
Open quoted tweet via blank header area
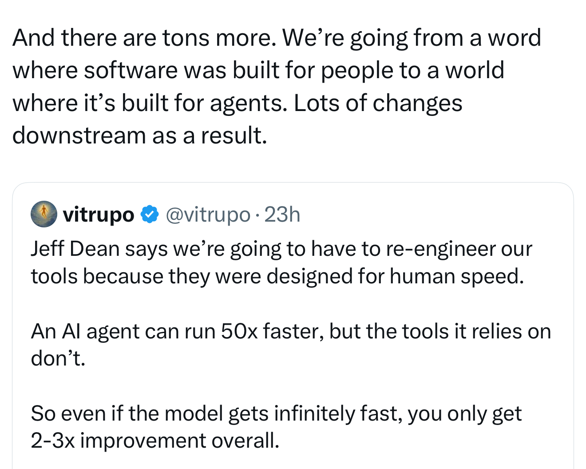pyautogui.click(x=435, y=215)
